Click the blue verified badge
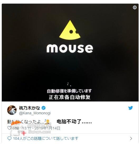This screenshot has height=144, width=139. pos(44,108)
